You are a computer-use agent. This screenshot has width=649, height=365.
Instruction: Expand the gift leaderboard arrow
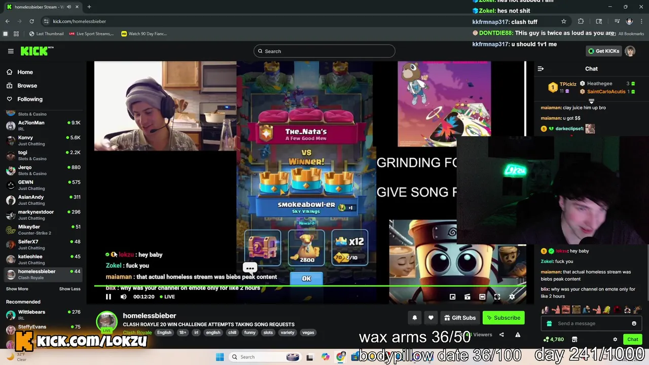591,101
